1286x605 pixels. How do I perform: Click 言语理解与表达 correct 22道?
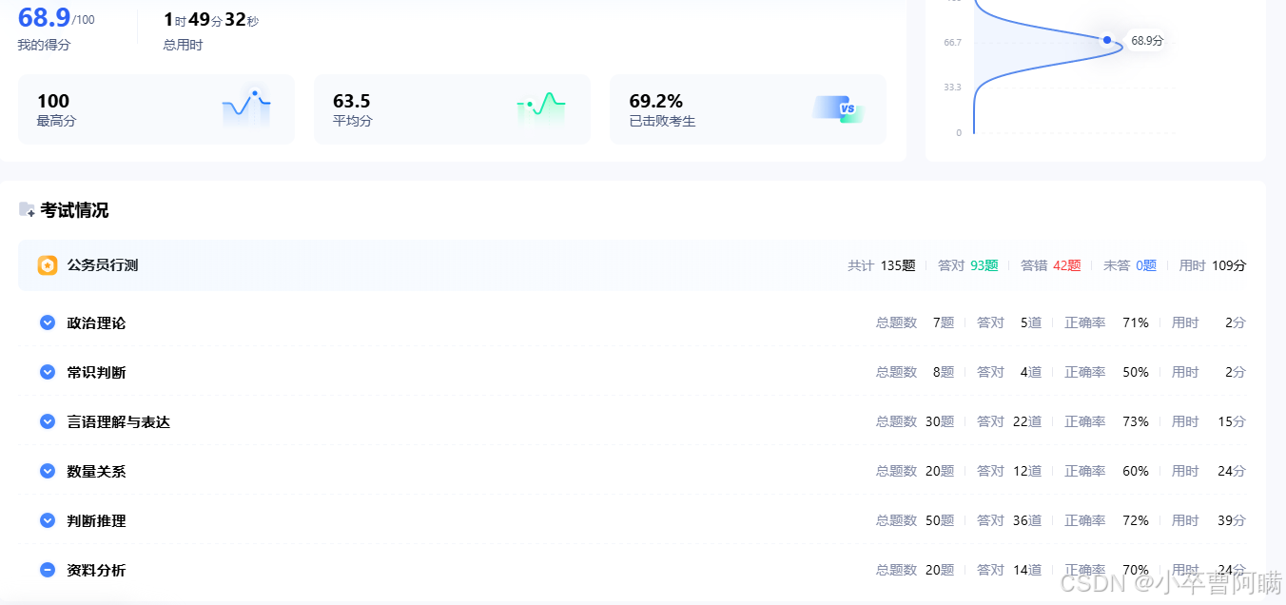pos(1027,422)
